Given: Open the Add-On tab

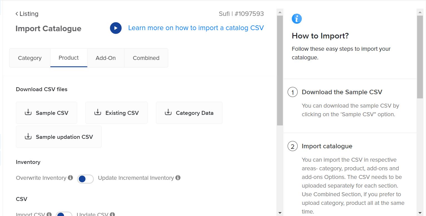Looking at the screenshot, I should (106, 58).
